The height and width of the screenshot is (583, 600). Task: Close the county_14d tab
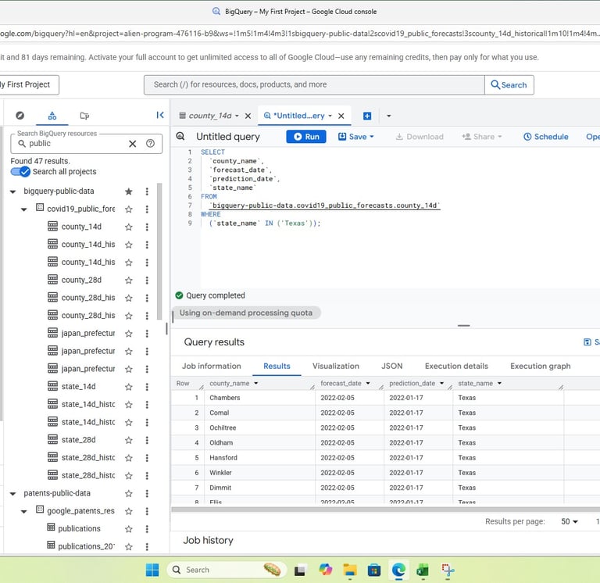[248, 116]
